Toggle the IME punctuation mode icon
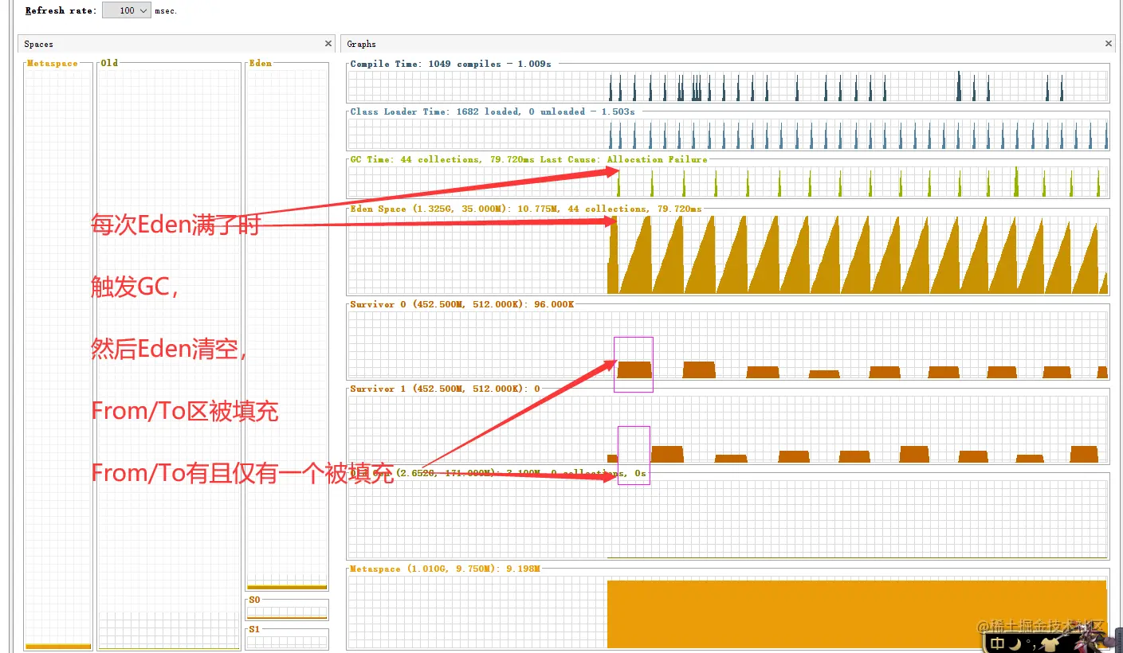The height and width of the screenshot is (653, 1123). tap(1031, 644)
